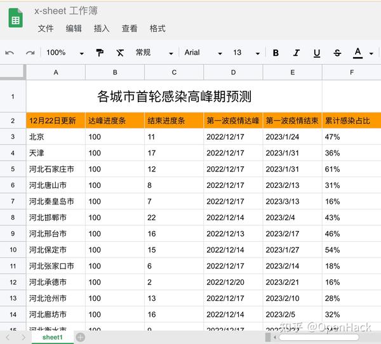
Task: Select the 54% infection ratio cell
Action: (352, 249)
